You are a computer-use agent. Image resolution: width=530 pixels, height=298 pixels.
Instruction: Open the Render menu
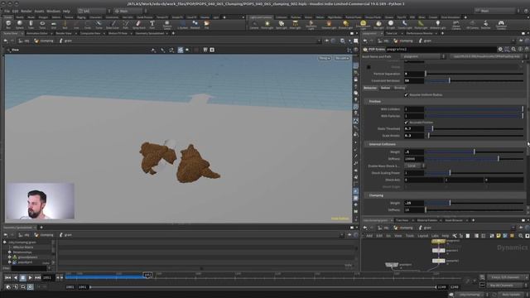tap(26, 11)
